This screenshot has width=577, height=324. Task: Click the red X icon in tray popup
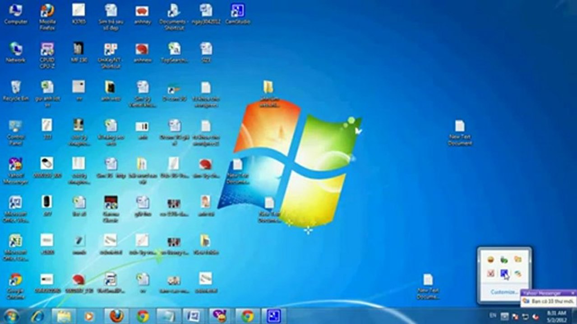(x=491, y=273)
